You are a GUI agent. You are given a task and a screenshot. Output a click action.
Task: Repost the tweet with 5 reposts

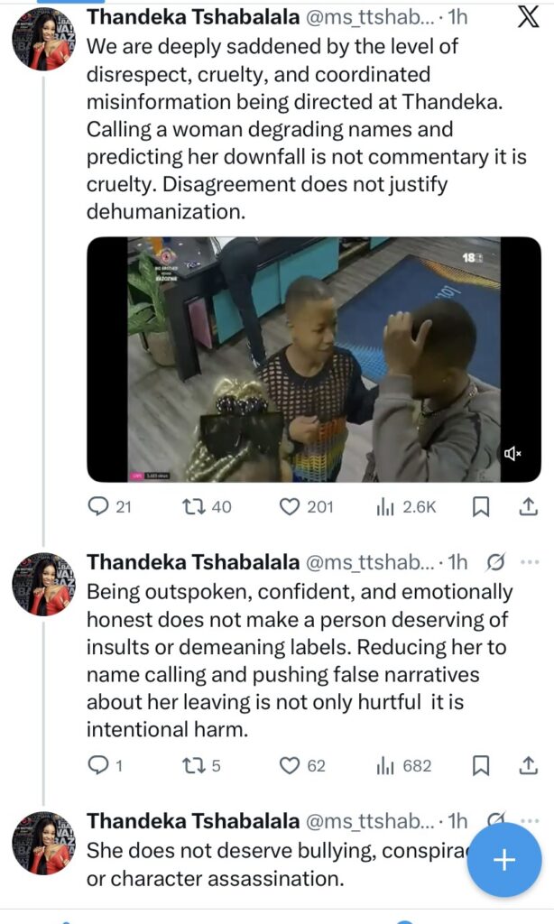(193, 766)
